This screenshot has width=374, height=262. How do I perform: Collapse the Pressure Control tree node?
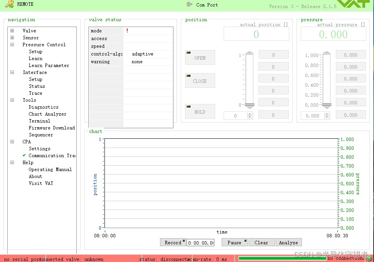coord(12,44)
